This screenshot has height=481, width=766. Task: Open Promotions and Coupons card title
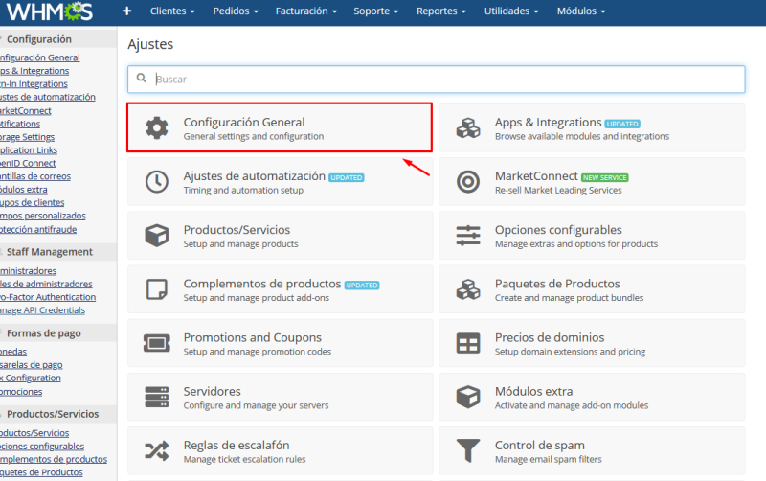point(253,337)
